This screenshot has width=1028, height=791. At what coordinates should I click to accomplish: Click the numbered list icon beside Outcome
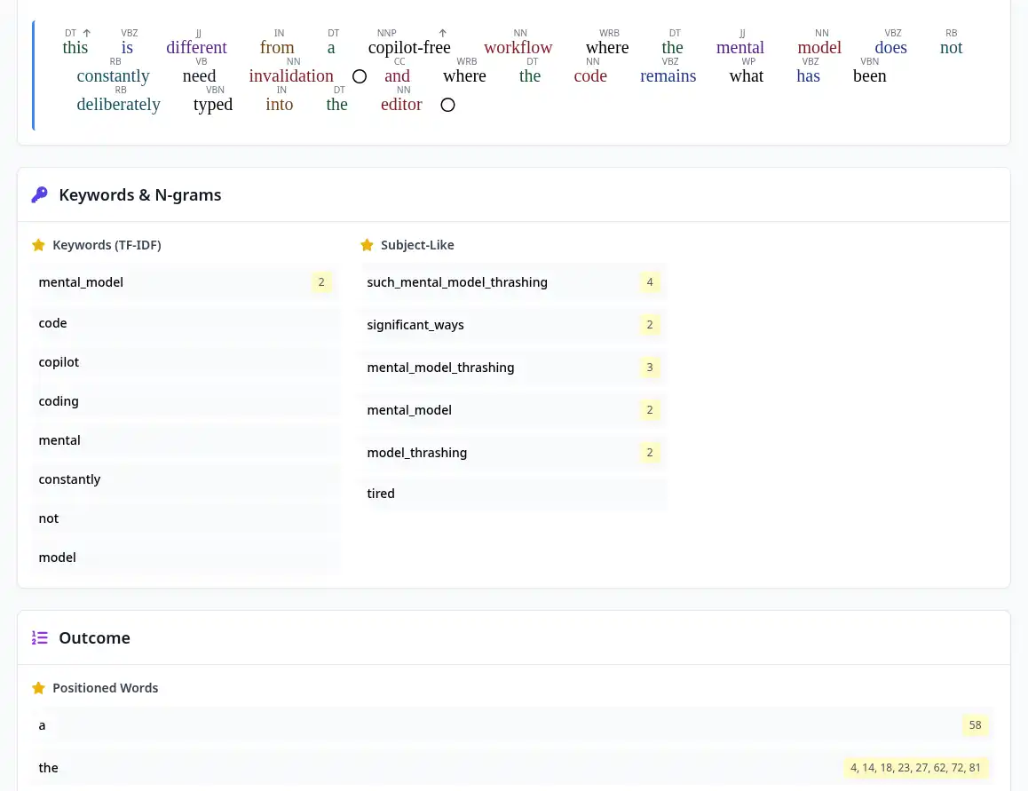[x=39, y=637]
